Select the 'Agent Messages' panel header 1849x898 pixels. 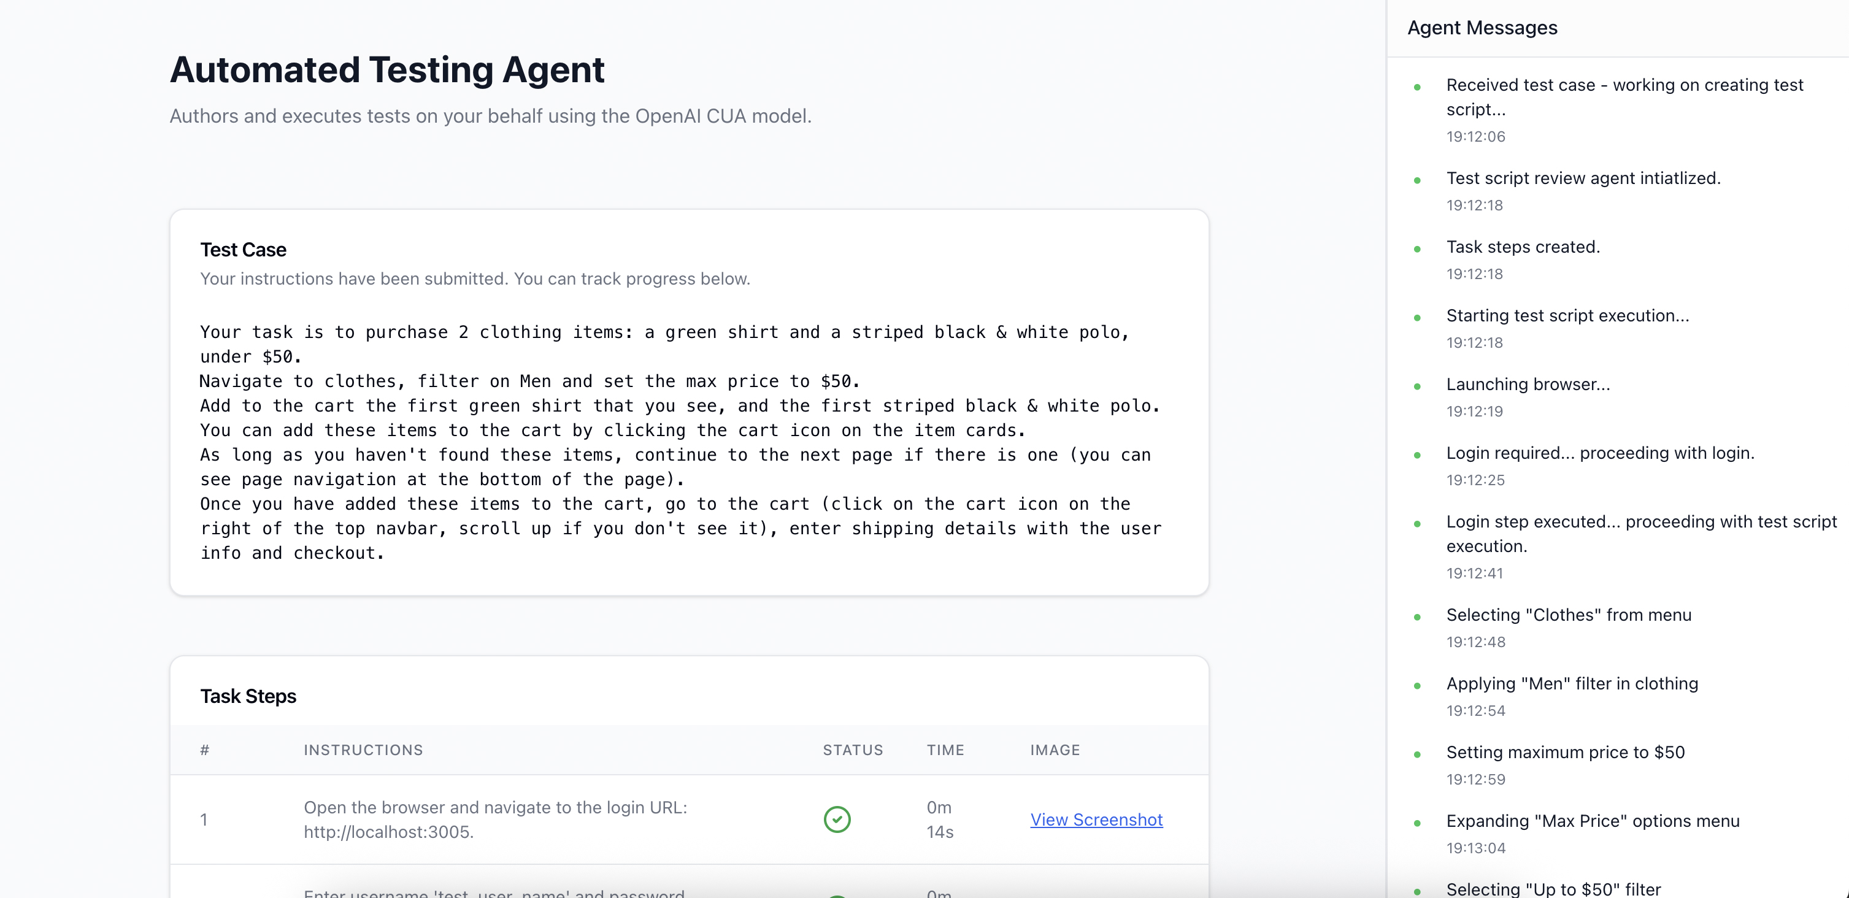coord(1482,28)
